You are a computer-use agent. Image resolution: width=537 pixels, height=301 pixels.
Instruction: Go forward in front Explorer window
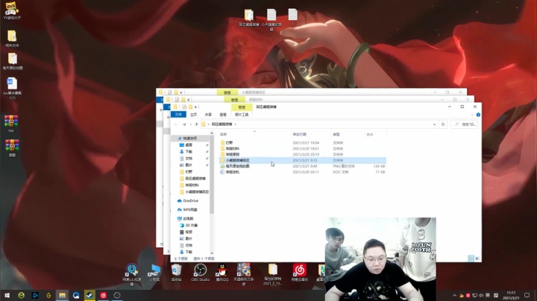click(x=184, y=124)
